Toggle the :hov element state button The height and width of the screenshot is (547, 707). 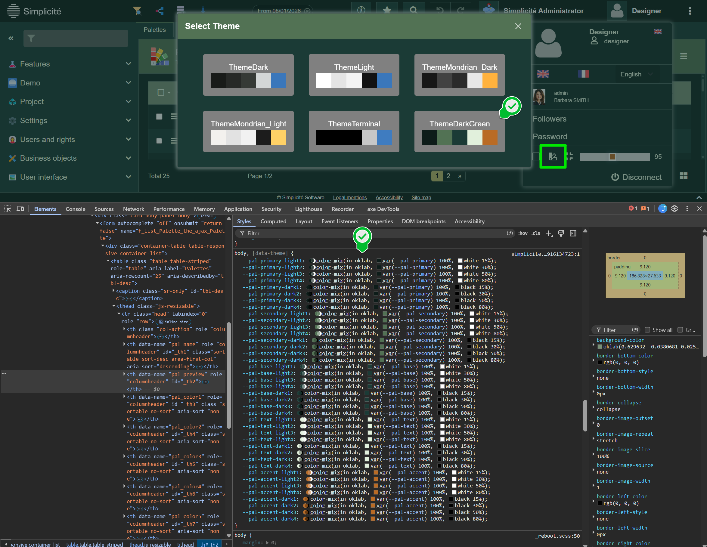point(523,233)
